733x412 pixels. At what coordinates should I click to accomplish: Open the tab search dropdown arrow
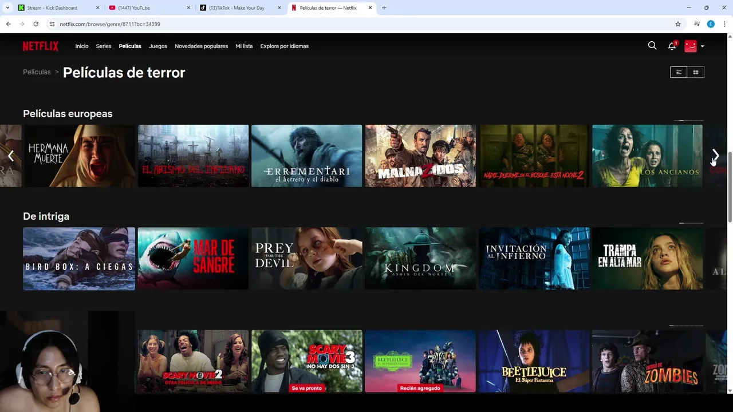[x=7, y=8]
